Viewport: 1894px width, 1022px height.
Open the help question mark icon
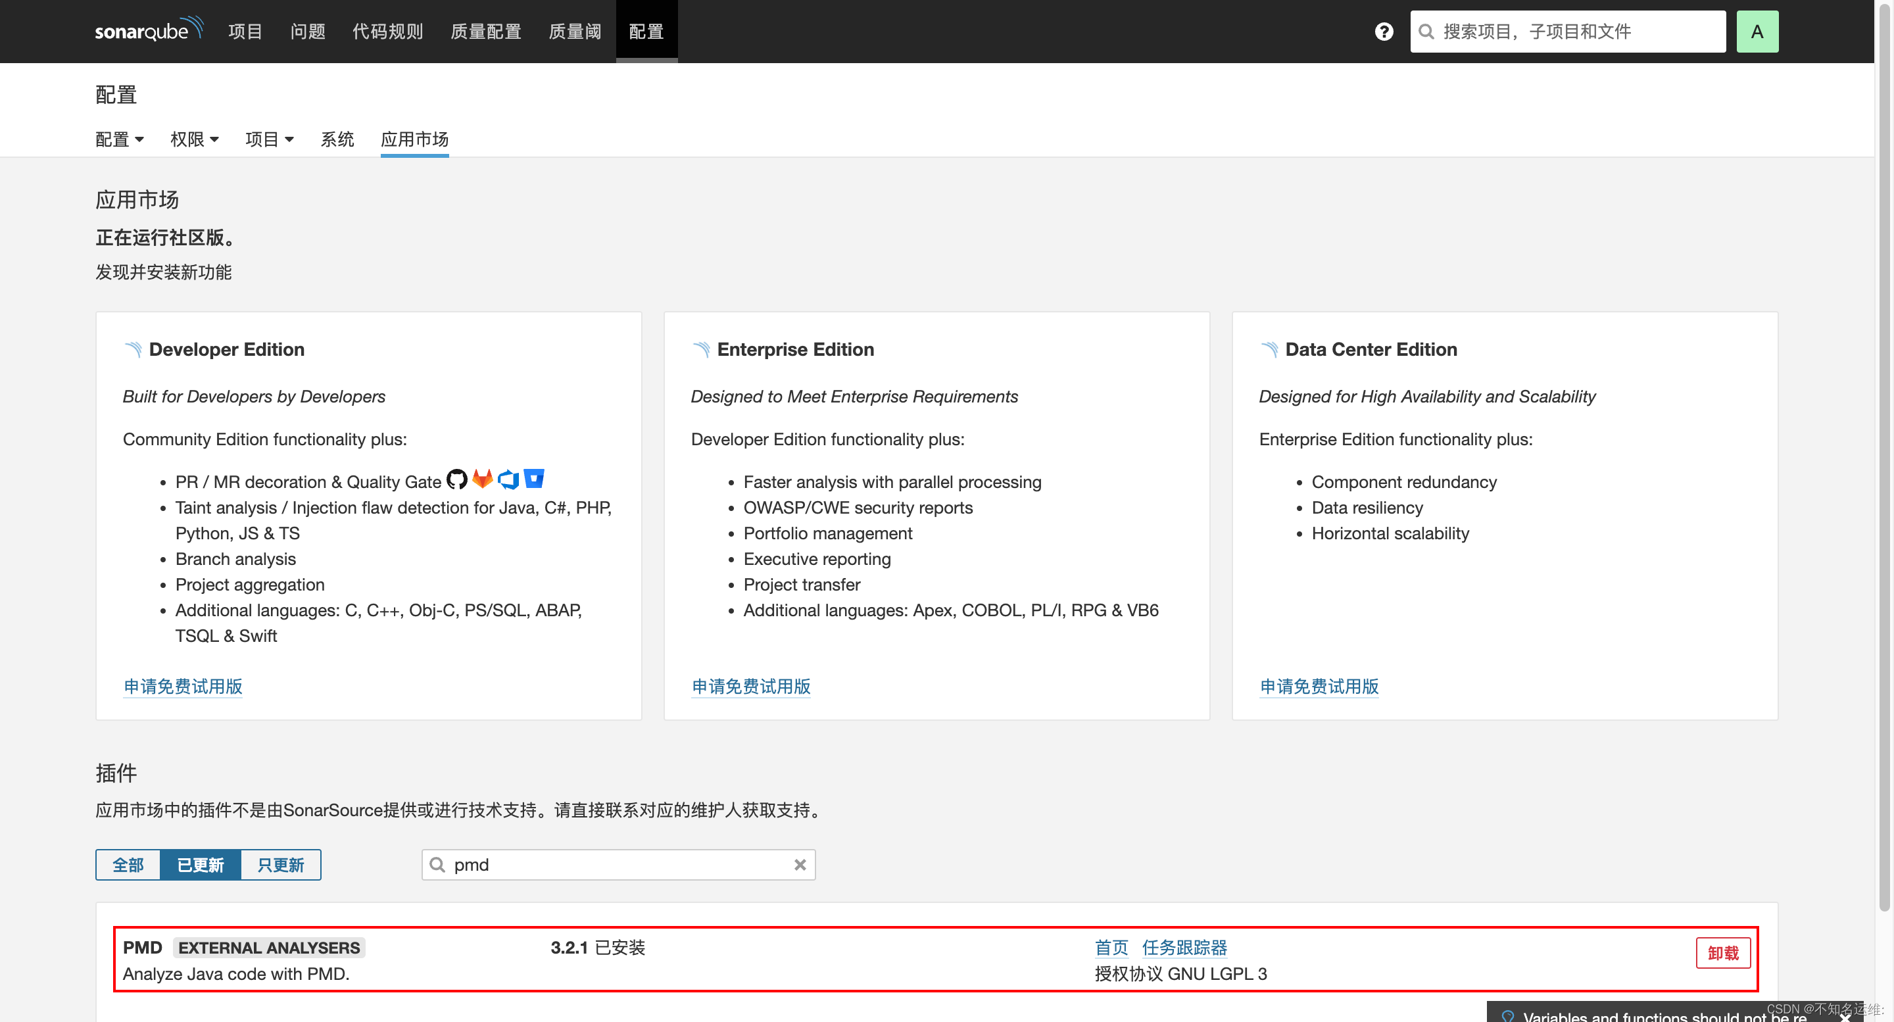pos(1384,32)
